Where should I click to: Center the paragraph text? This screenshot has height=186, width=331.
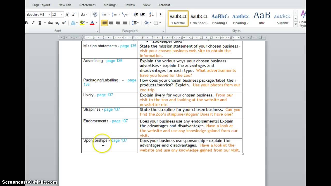tap(111, 23)
